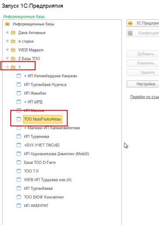Select +БУХ УЧЕТ ТЖСv82 base
Image resolution: width=159 pixels, height=225 pixels.
42,145
